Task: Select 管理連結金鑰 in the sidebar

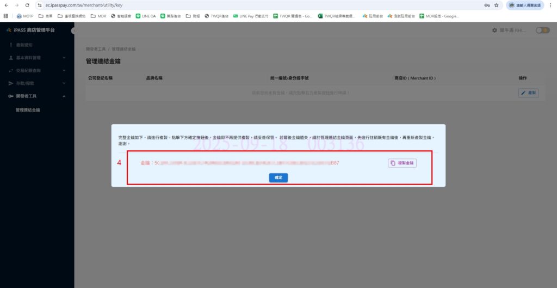Action: click(28, 110)
